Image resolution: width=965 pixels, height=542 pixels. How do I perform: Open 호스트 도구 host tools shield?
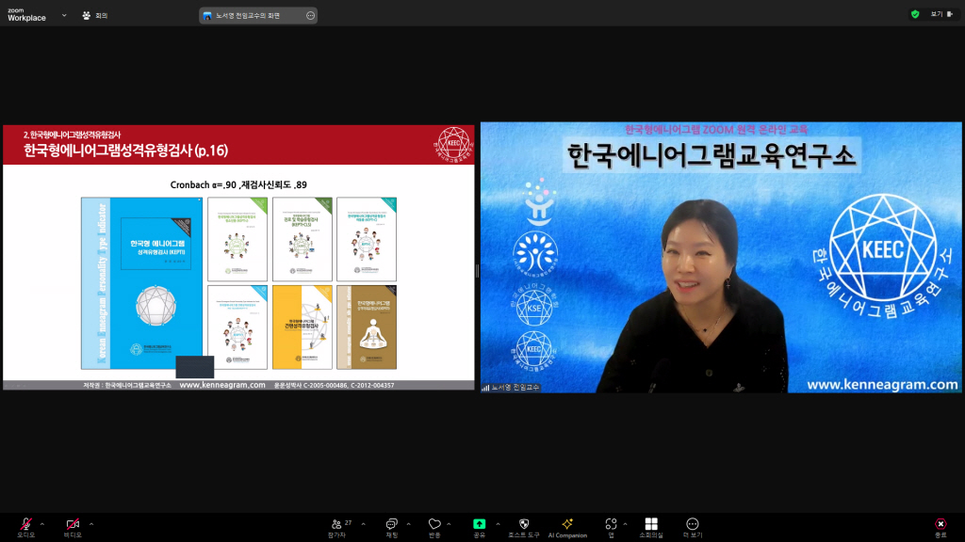(524, 523)
